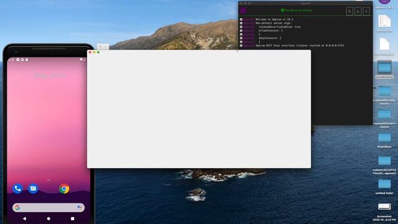
Task: Launch Chrome on the Android emulator
Action: point(64,189)
